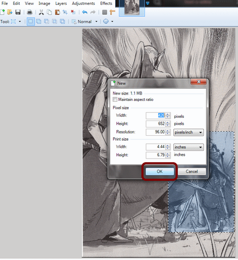238x260 pixels.
Task: Click the pixel Width input field
Action: (155, 116)
